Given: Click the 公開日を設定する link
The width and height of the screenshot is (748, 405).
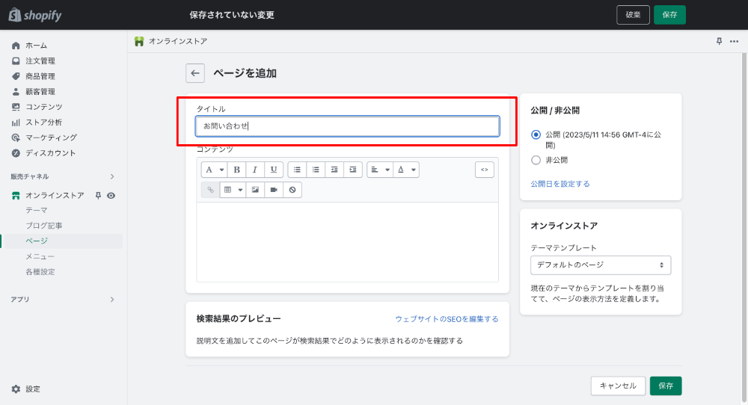Looking at the screenshot, I should pyautogui.click(x=560, y=184).
